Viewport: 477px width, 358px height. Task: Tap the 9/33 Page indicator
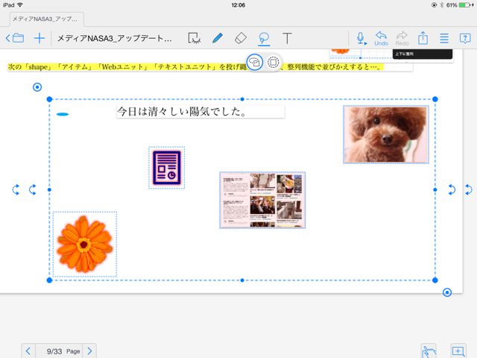[63, 351]
